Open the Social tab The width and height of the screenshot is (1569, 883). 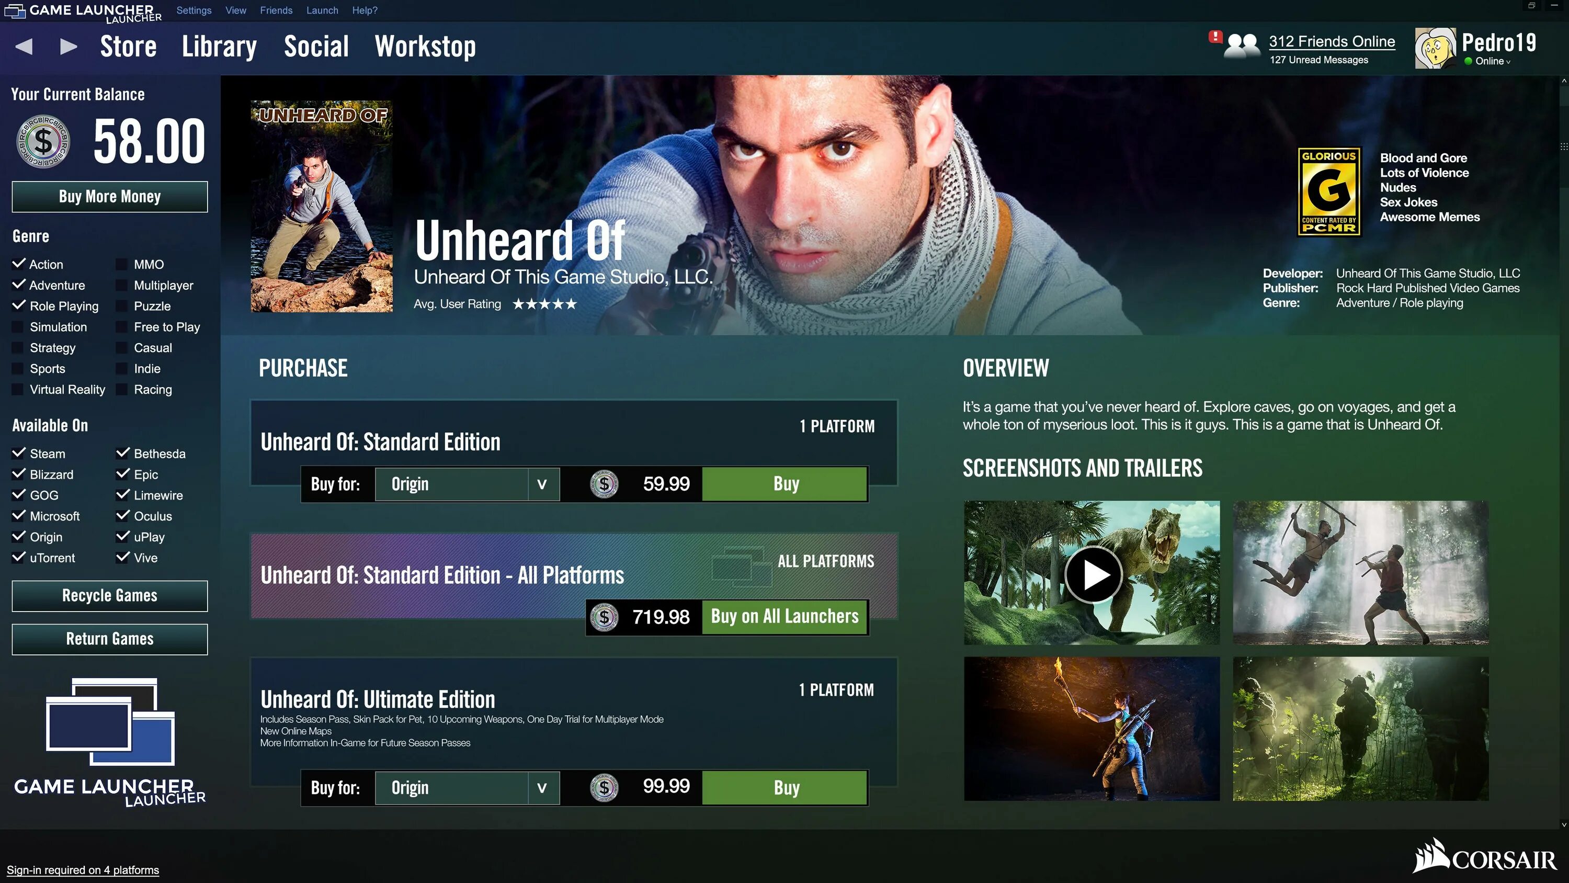click(x=316, y=46)
